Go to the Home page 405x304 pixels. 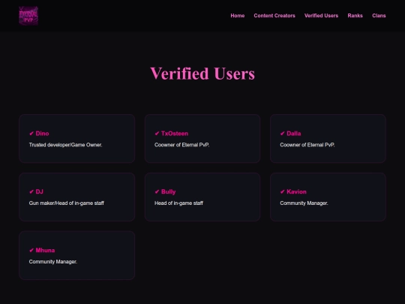tap(237, 16)
